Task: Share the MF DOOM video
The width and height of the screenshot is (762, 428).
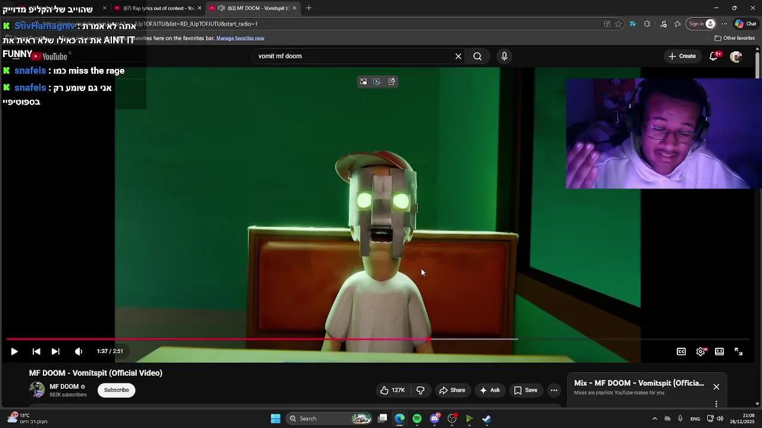Action: coord(452,390)
